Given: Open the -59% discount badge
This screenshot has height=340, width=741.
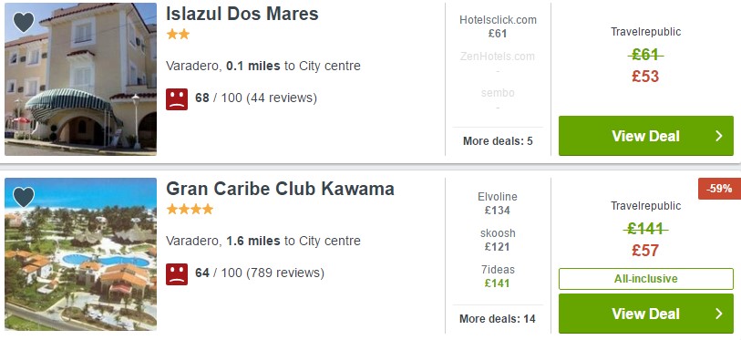Looking at the screenshot, I should point(719,188).
